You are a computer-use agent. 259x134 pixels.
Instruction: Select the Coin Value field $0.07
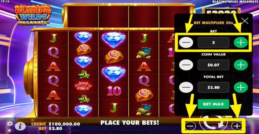click(214, 65)
